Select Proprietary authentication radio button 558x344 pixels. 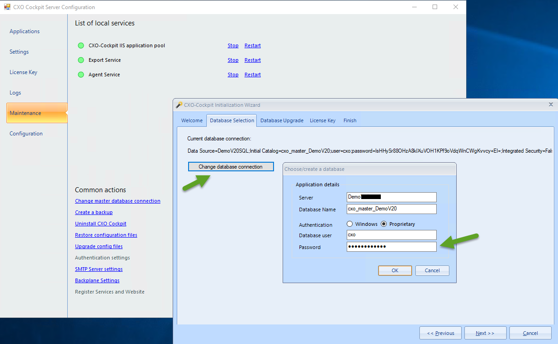coord(384,224)
